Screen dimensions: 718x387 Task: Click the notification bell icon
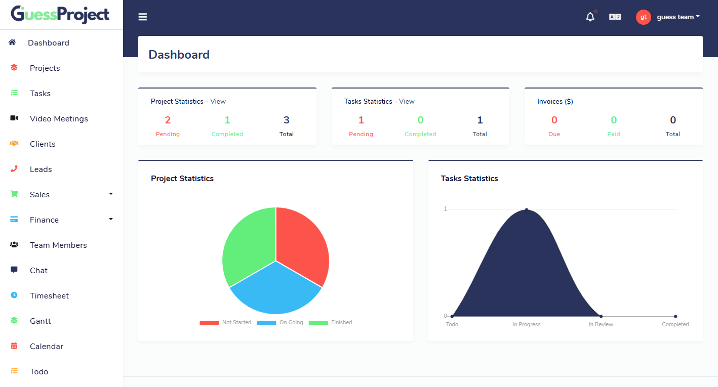(590, 17)
